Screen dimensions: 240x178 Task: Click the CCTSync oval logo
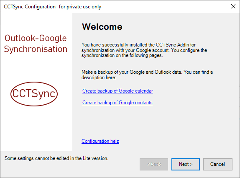[34, 94]
